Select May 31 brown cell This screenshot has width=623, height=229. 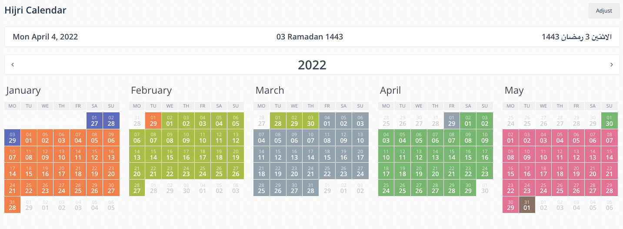pos(527,205)
